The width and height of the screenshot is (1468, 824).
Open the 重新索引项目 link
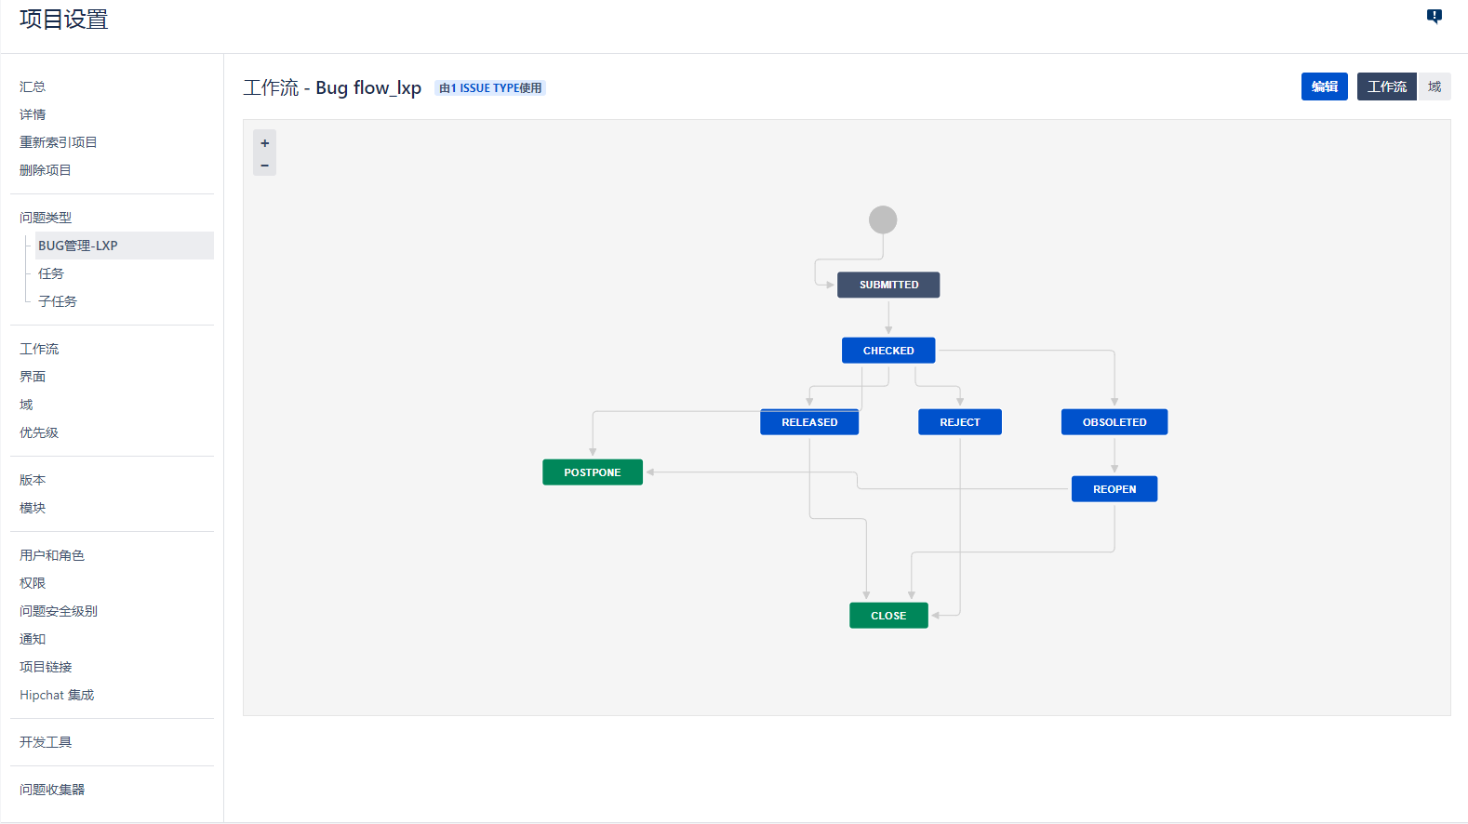click(x=59, y=142)
